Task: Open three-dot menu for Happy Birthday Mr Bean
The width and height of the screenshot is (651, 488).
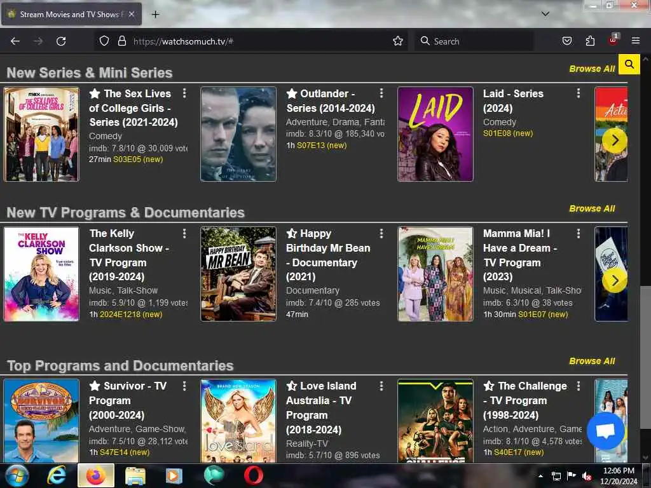Action: [381, 234]
